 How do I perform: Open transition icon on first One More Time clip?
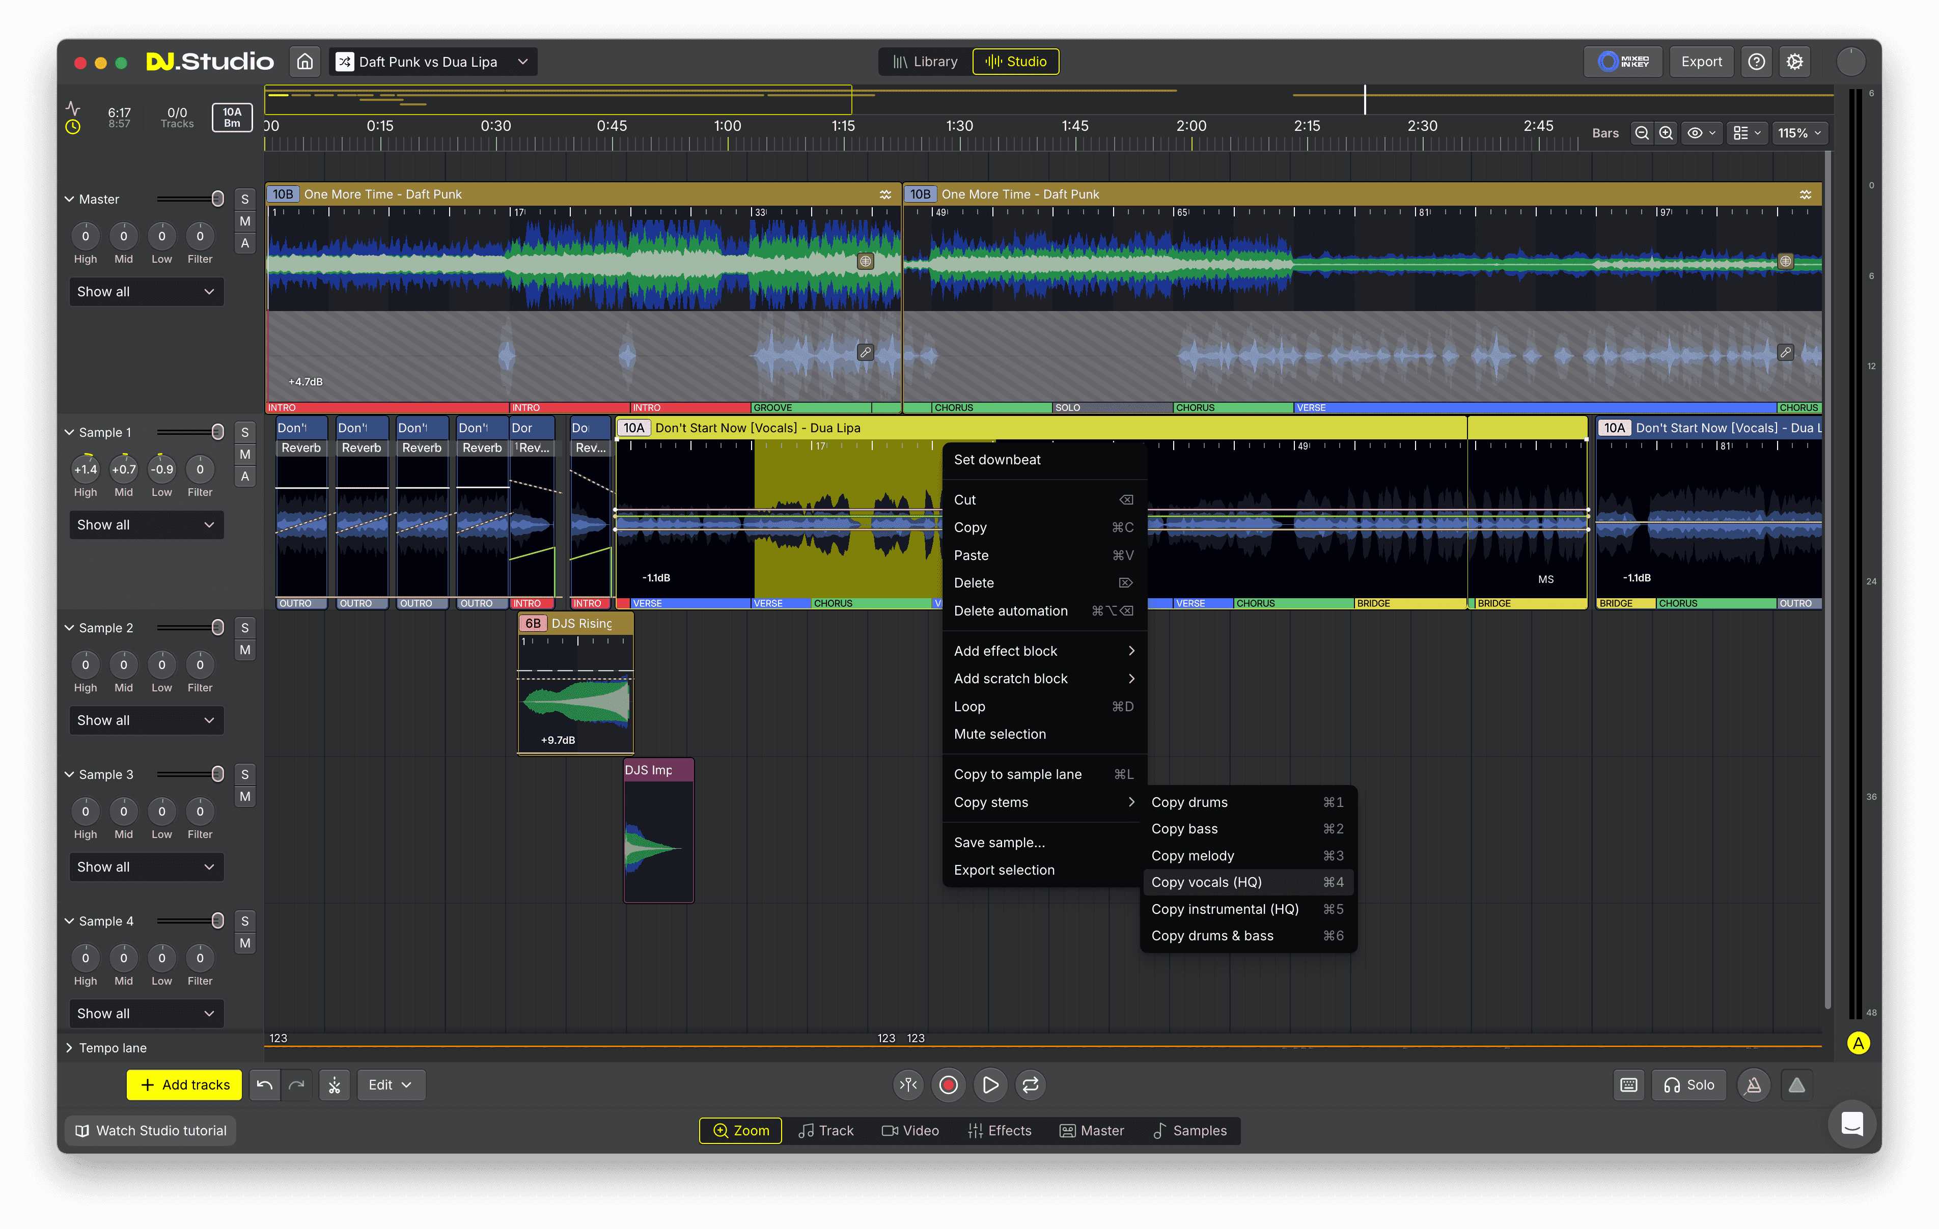pyautogui.click(x=885, y=194)
